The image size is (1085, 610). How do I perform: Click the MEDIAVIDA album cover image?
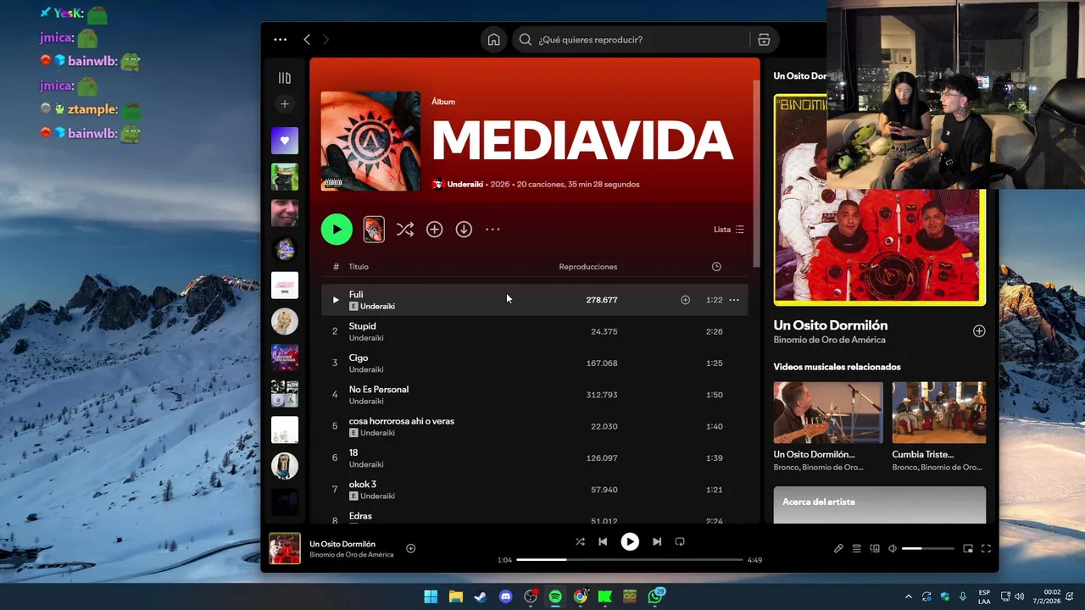(x=370, y=141)
